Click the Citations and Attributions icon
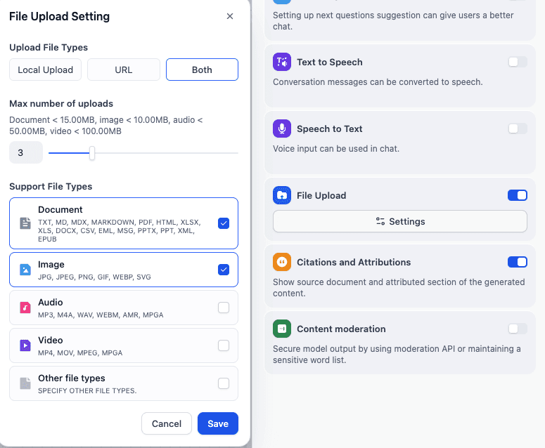 [x=282, y=262]
